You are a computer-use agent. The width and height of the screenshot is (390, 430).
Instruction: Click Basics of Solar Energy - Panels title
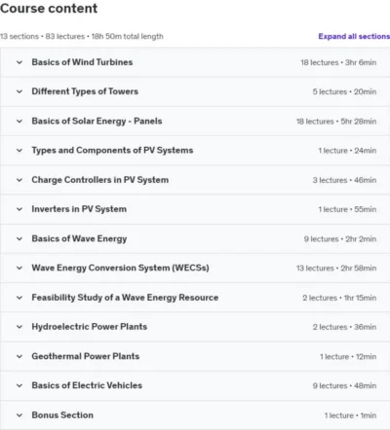(97, 121)
